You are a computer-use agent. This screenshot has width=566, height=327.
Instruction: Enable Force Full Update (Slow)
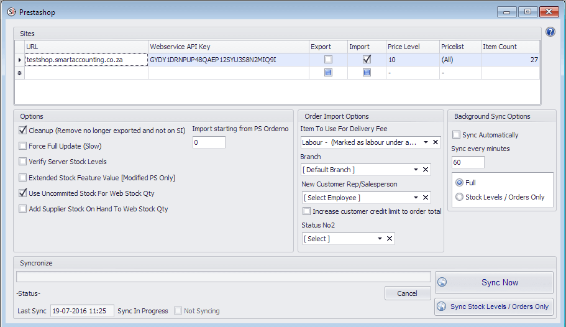pyautogui.click(x=23, y=146)
